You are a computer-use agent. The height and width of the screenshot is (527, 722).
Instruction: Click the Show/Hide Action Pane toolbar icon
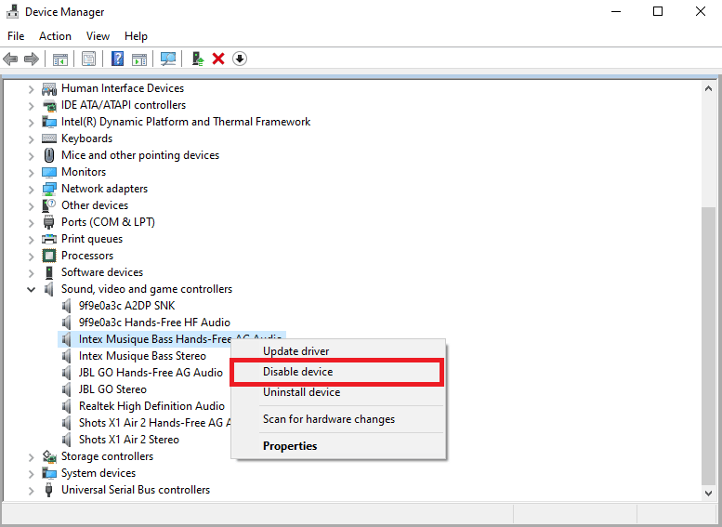click(x=139, y=59)
